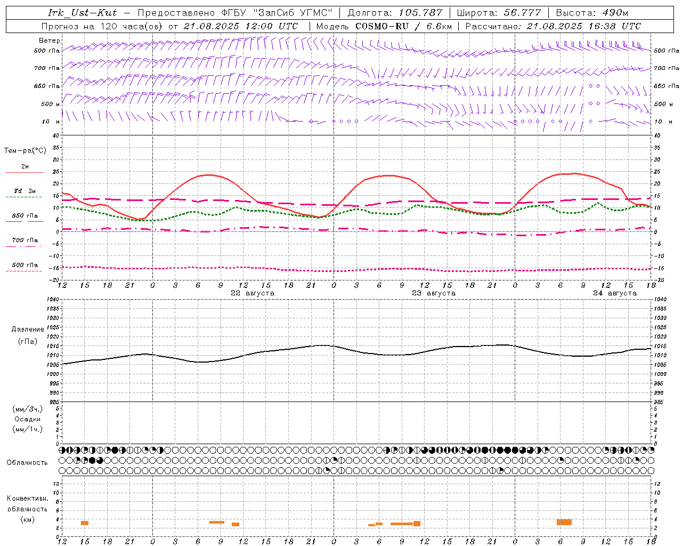
Task: Click the Прогноз на 120 часа(ов) text
Action: click(102, 26)
